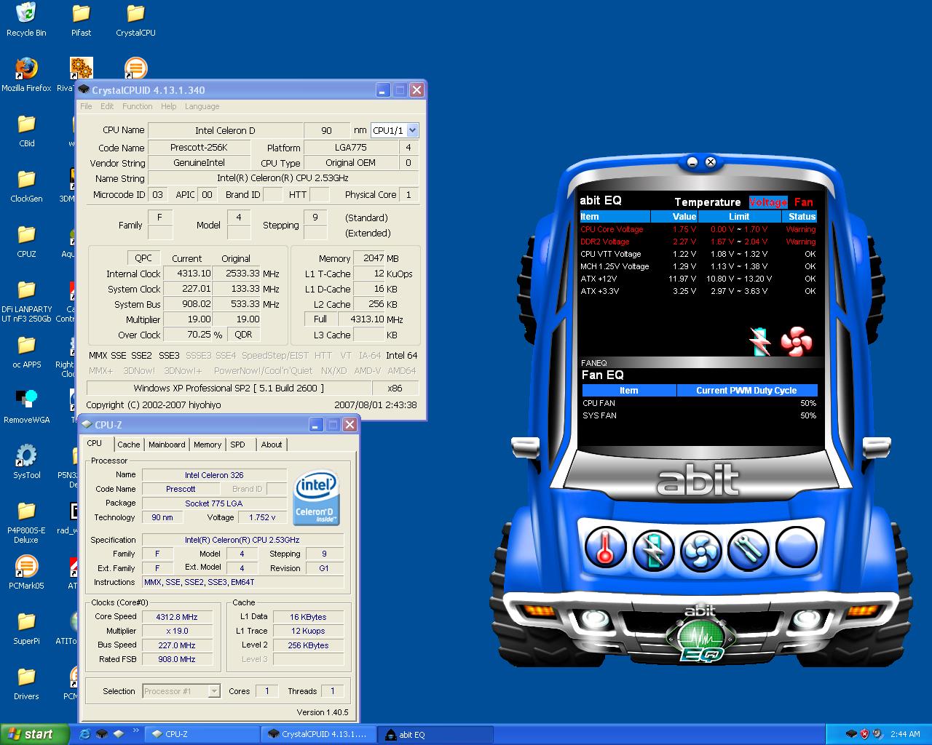Open Language menu in CrystalCPUID

point(202,106)
